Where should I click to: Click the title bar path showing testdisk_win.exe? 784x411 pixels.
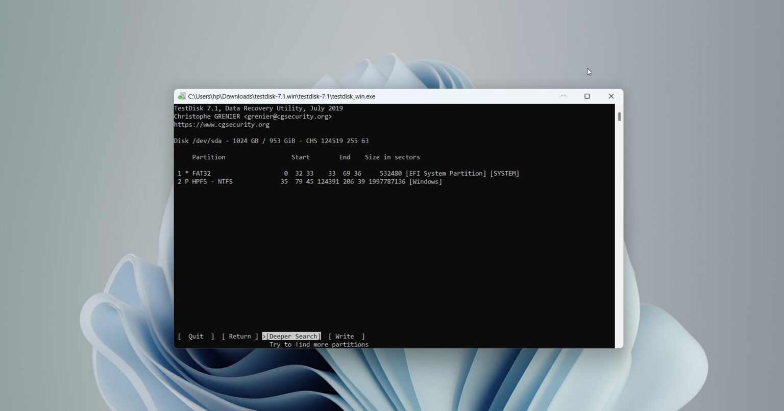click(282, 96)
